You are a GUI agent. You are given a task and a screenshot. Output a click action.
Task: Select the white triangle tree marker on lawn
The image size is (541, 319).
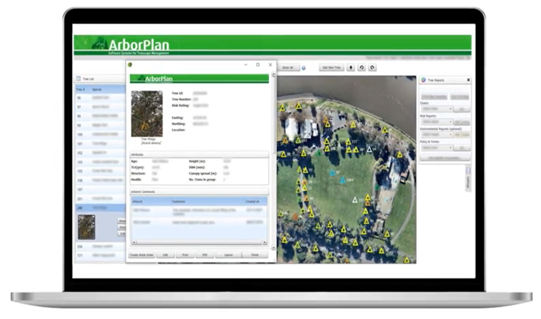pyautogui.click(x=355, y=200)
